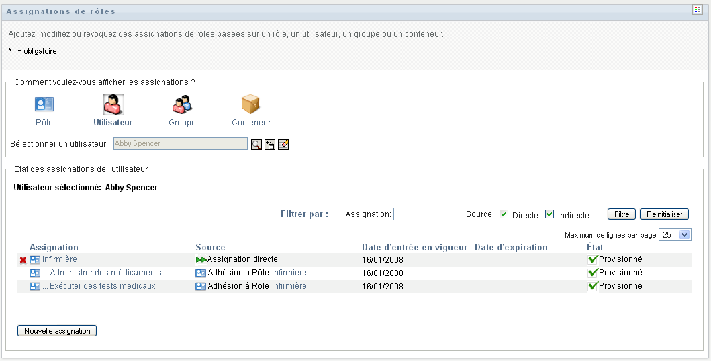Open user search magnifier icon

click(256, 145)
